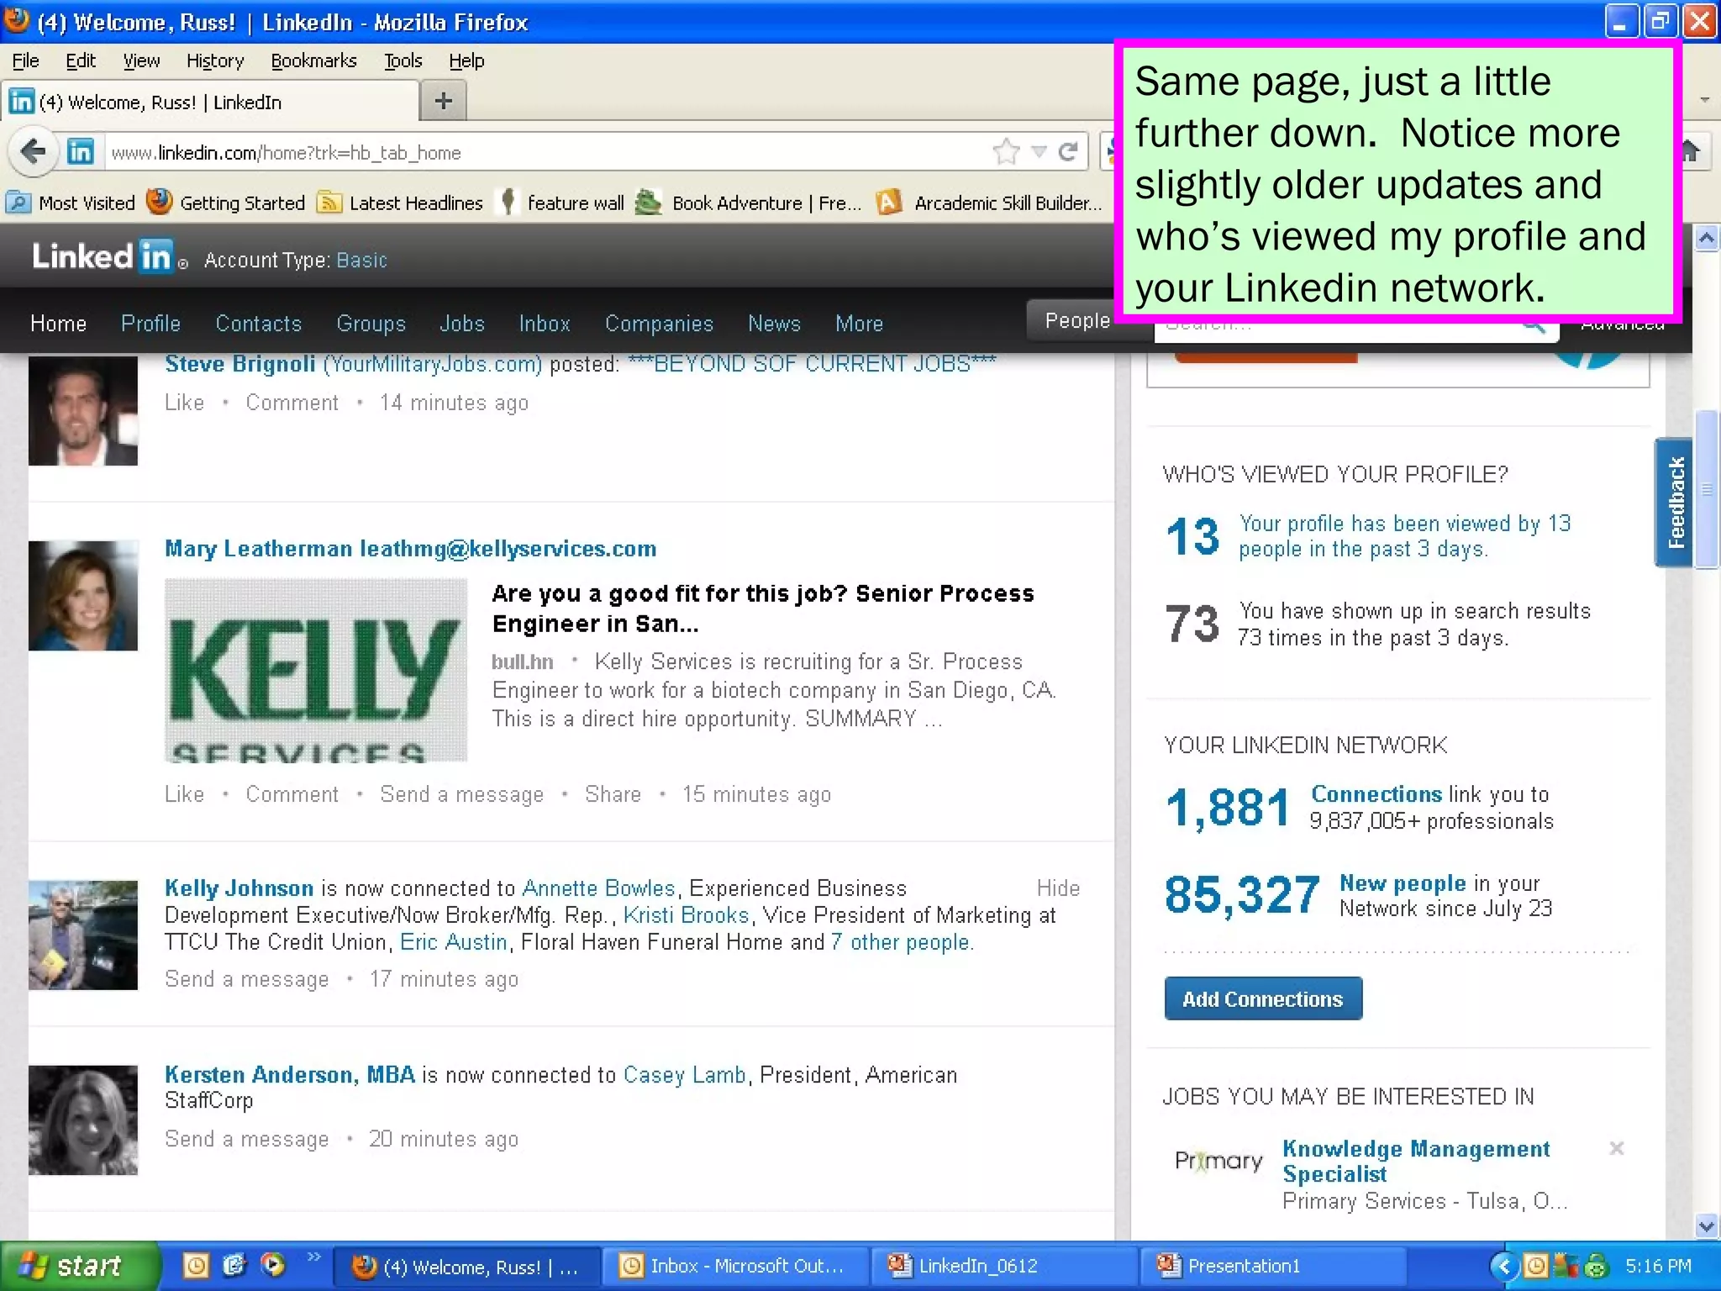
Task: Switch to Presentation1 taskbar item
Action: tap(1271, 1266)
